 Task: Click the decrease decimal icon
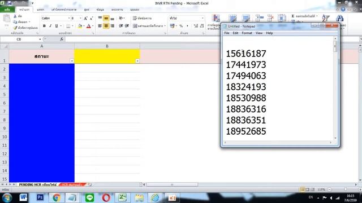point(201,26)
